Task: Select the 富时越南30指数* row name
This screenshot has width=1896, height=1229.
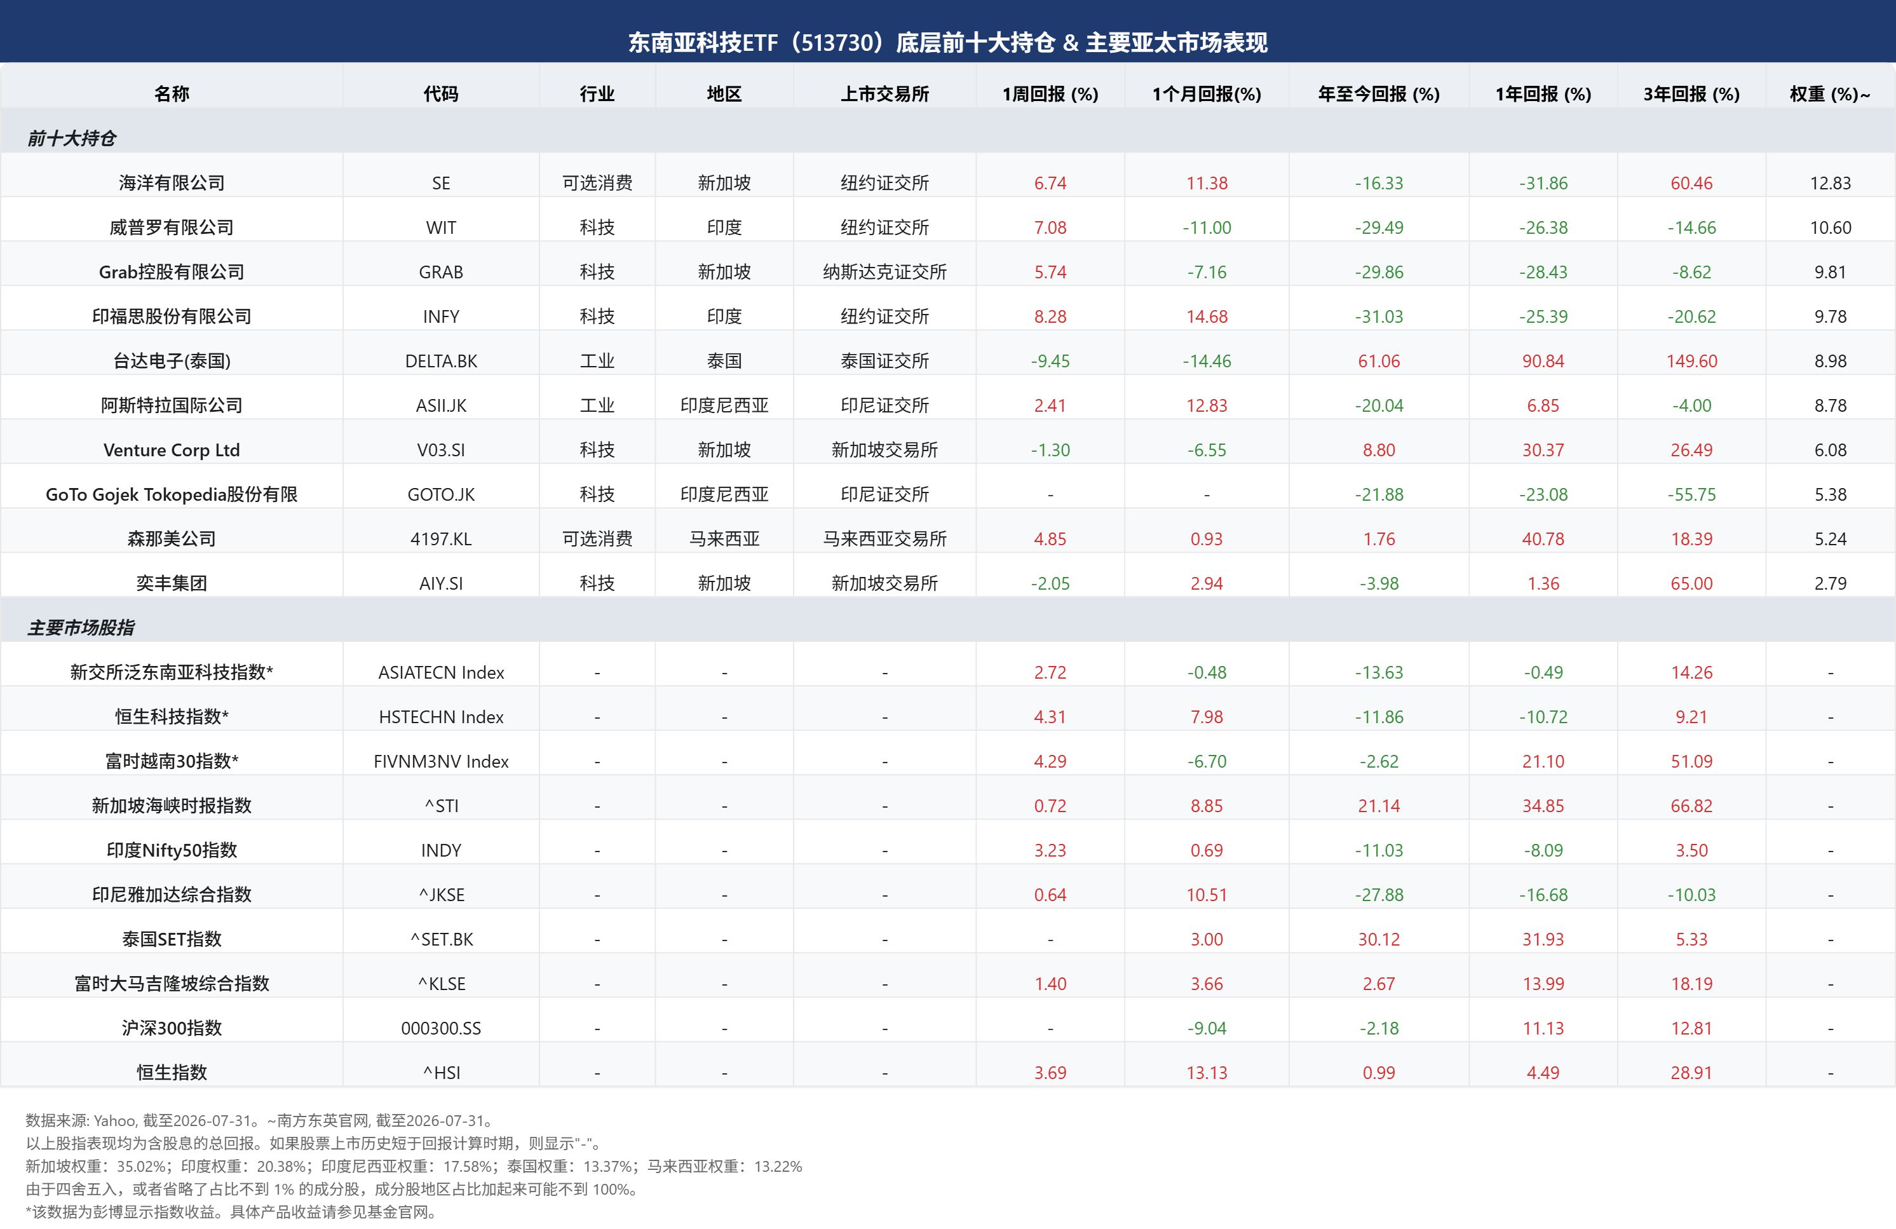Action: point(172,761)
